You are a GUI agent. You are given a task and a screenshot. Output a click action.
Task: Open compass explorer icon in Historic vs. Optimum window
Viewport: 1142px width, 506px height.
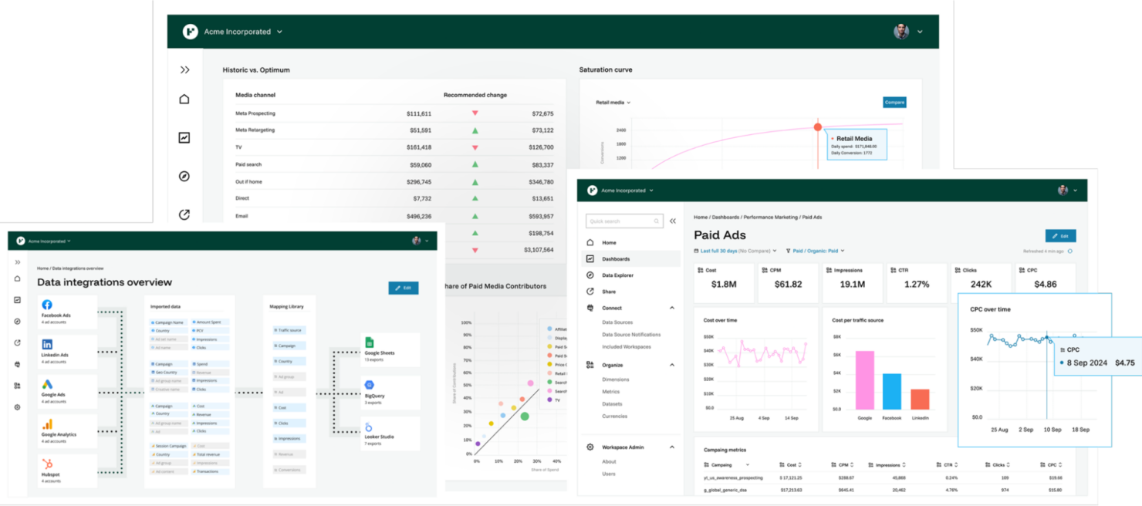pyautogui.click(x=184, y=177)
